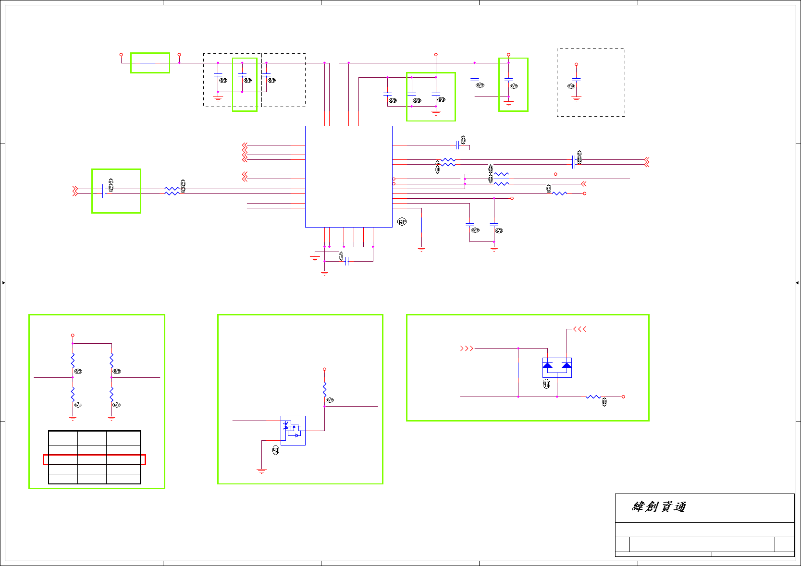Select the capacitor inside the top-right dashed box

(x=576, y=80)
